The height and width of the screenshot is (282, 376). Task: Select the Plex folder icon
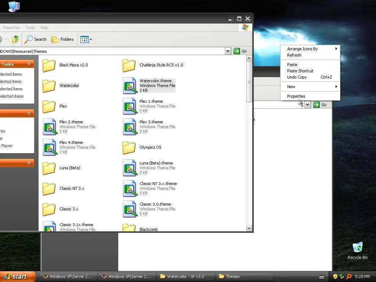click(x=49, y=106)
